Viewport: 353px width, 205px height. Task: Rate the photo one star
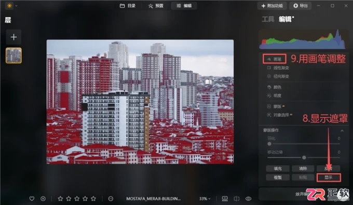(60, 198)
